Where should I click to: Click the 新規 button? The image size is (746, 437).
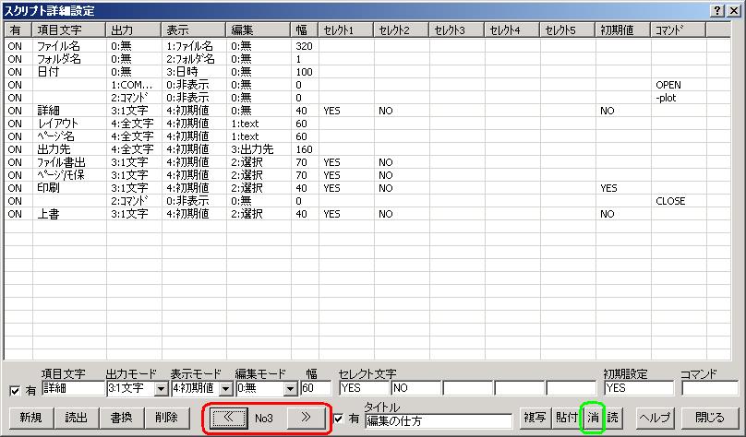30,417
